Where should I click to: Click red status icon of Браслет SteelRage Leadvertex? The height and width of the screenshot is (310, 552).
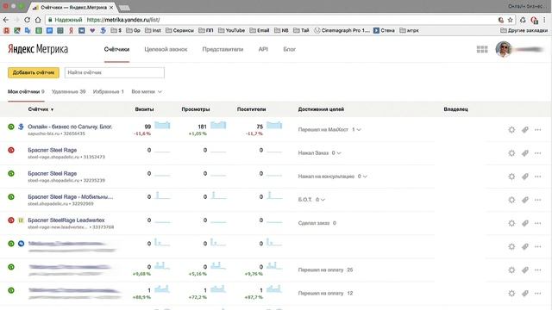coord(11,220)
